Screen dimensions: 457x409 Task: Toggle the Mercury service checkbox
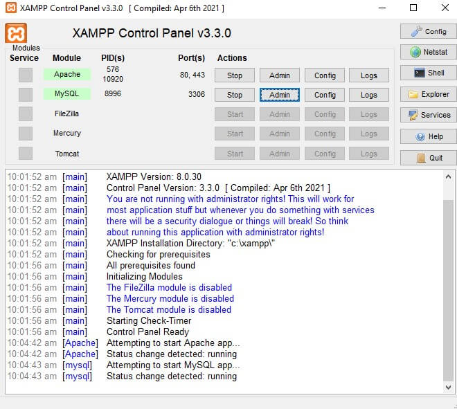[x=26, y=134]
